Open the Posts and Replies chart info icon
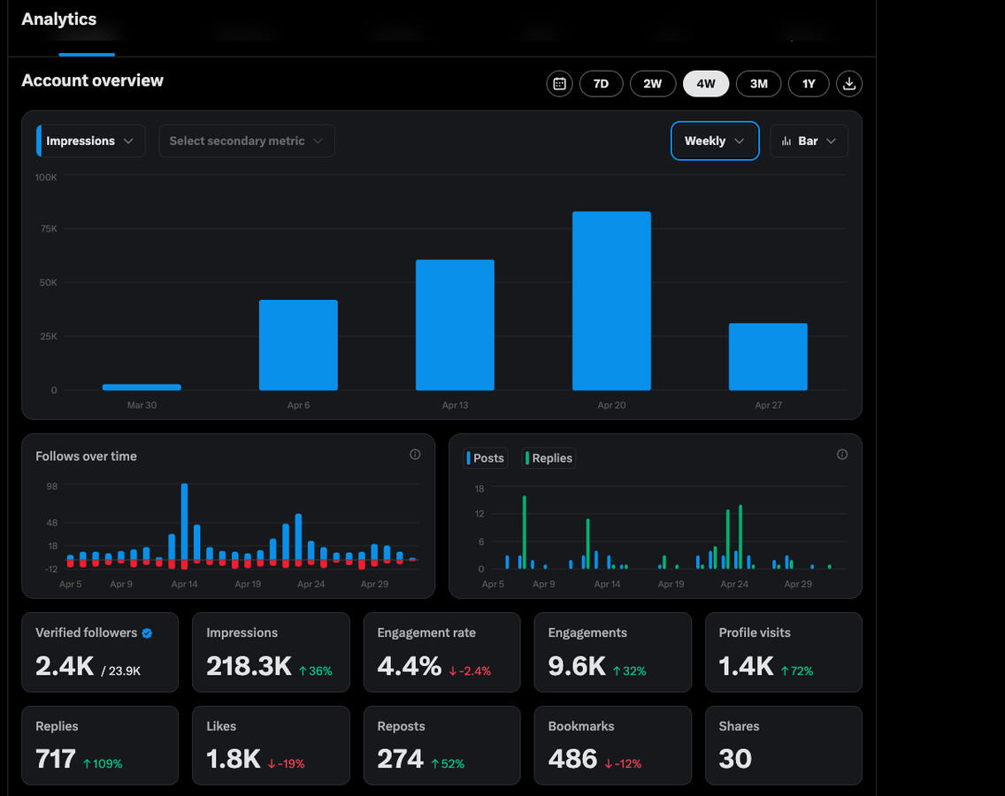The height and width of the screenshot is (796, 1005). (x=842, y=454)
